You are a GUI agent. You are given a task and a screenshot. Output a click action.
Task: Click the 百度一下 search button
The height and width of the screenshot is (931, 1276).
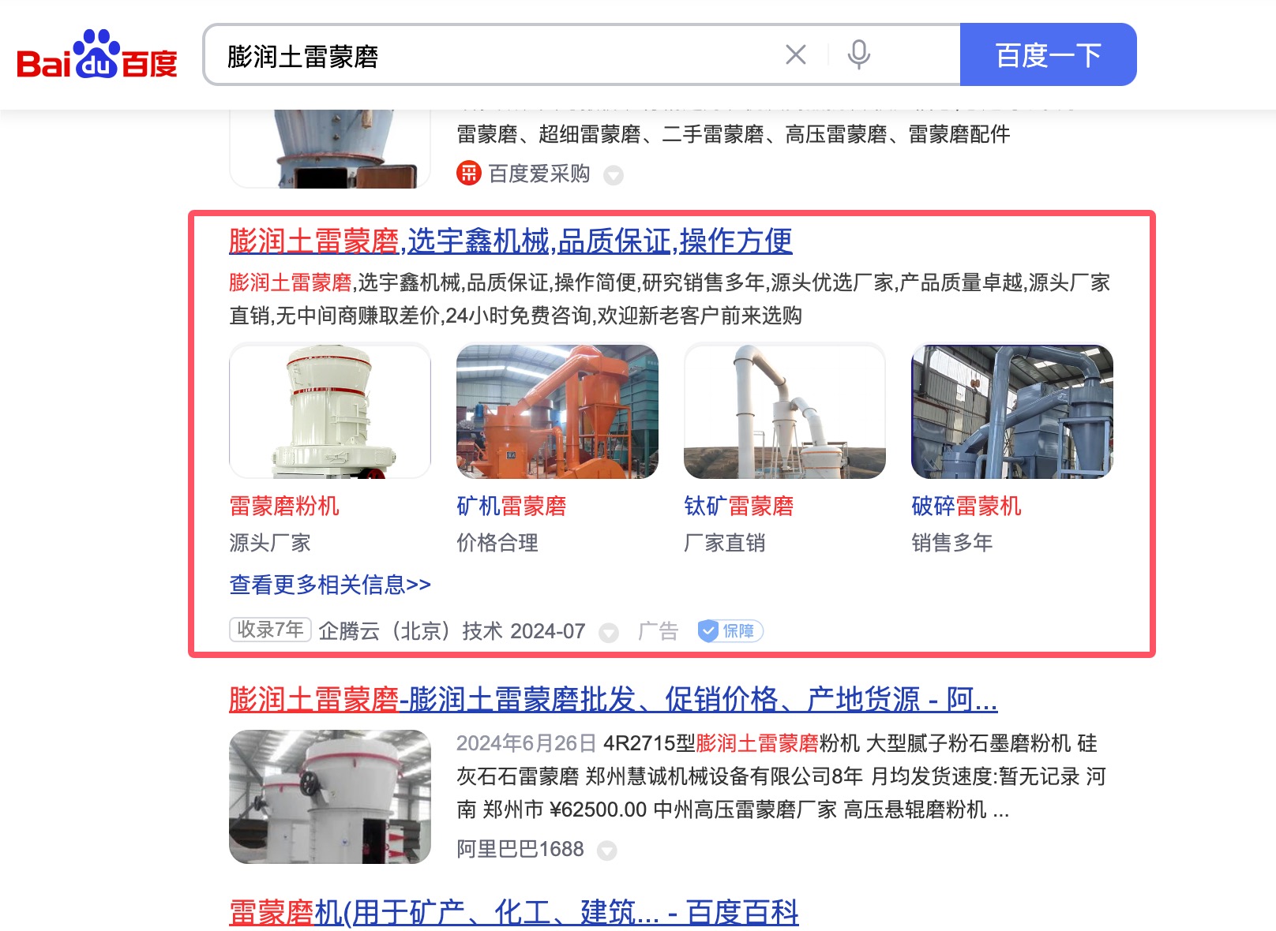(x=1048, y=54)
